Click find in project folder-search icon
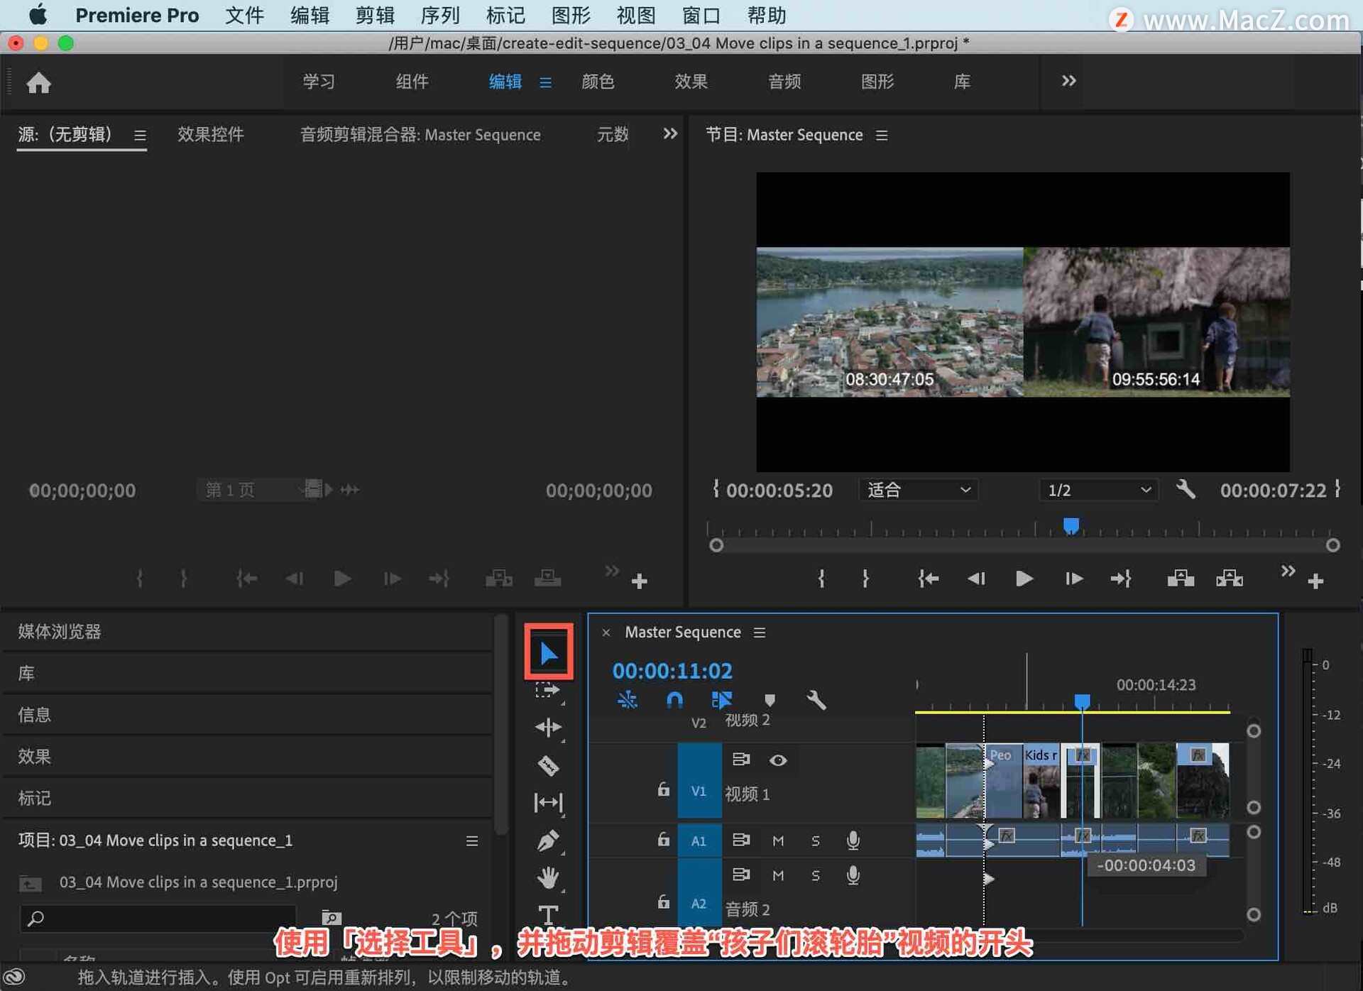Screen dimensions: 1363x991 point(331,918)
